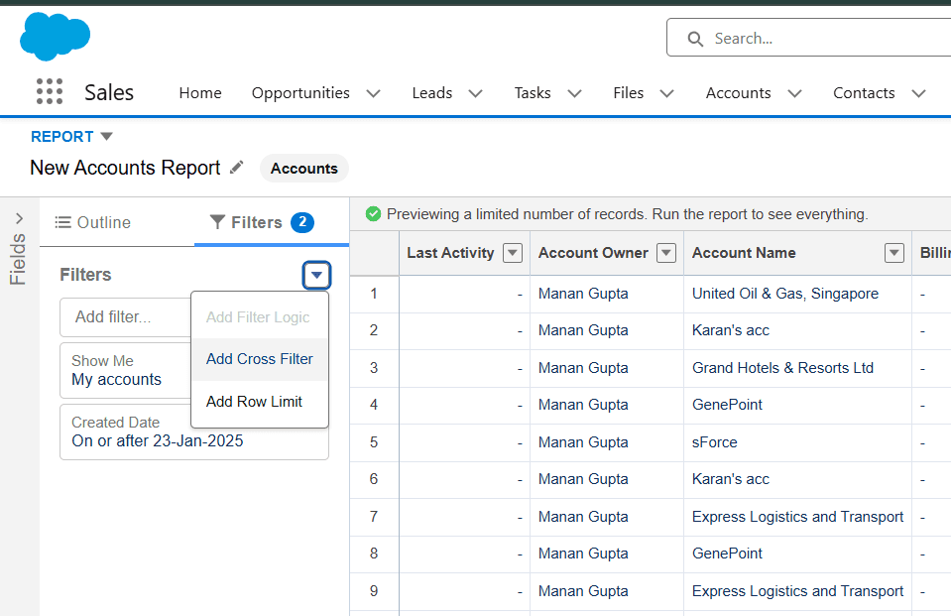Click the Fields vertical panel label

click(18, 259)
